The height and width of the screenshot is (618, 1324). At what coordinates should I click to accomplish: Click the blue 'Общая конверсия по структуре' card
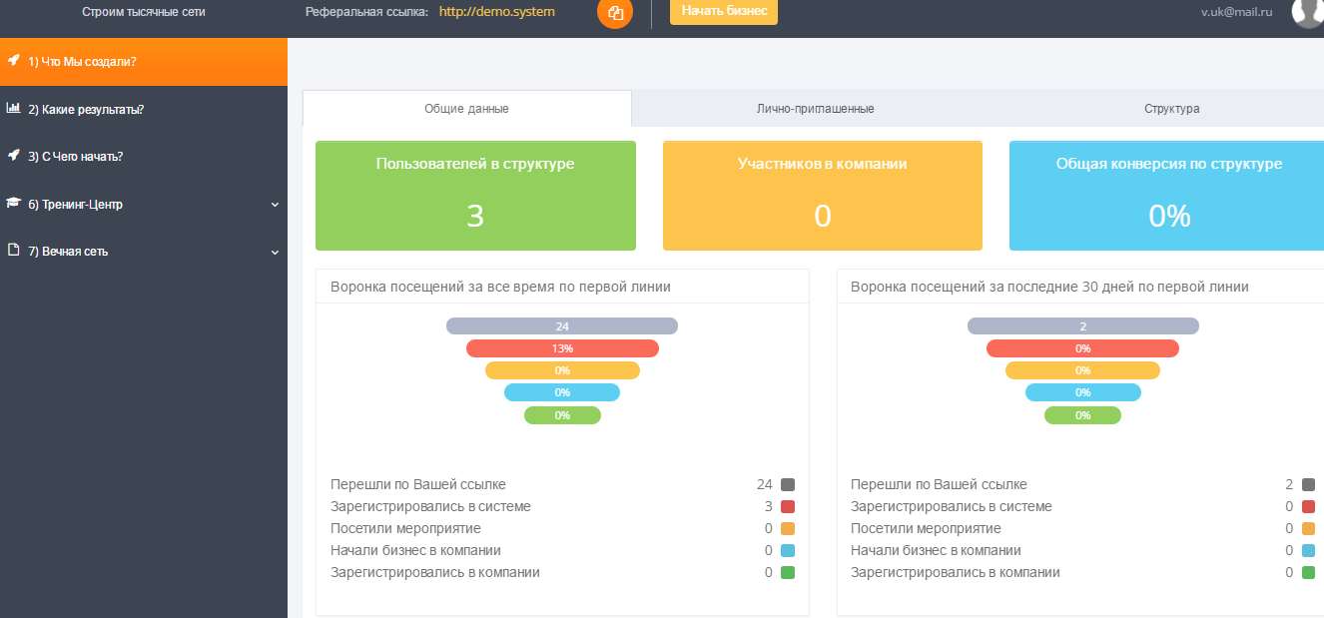pyautogui.click(x=1166, y=196)
